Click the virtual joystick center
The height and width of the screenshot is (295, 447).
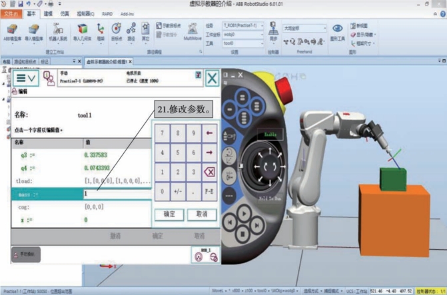[269, 166]
